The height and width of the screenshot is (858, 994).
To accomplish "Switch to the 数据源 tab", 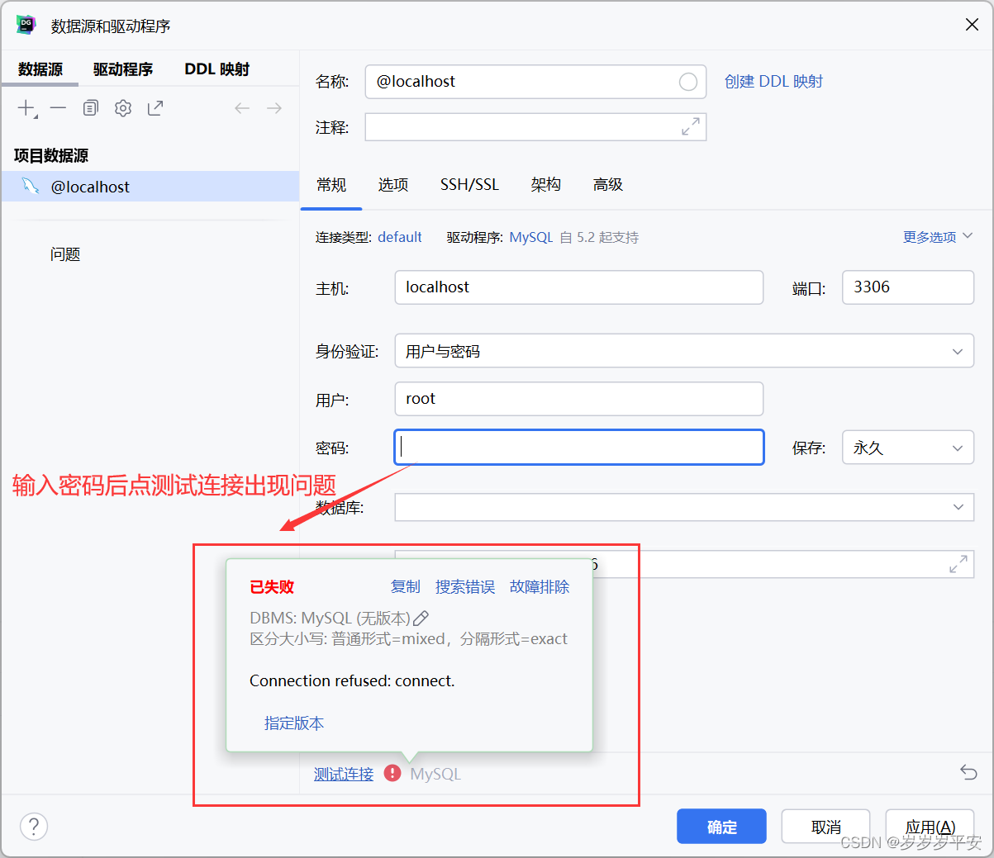I will coord(40,69).
